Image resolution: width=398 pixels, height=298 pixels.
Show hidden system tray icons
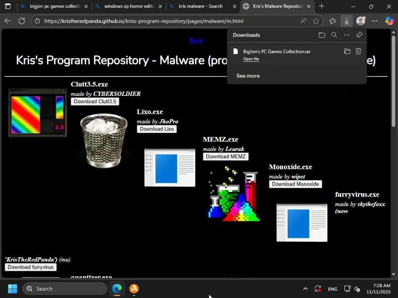pos(305,289)
